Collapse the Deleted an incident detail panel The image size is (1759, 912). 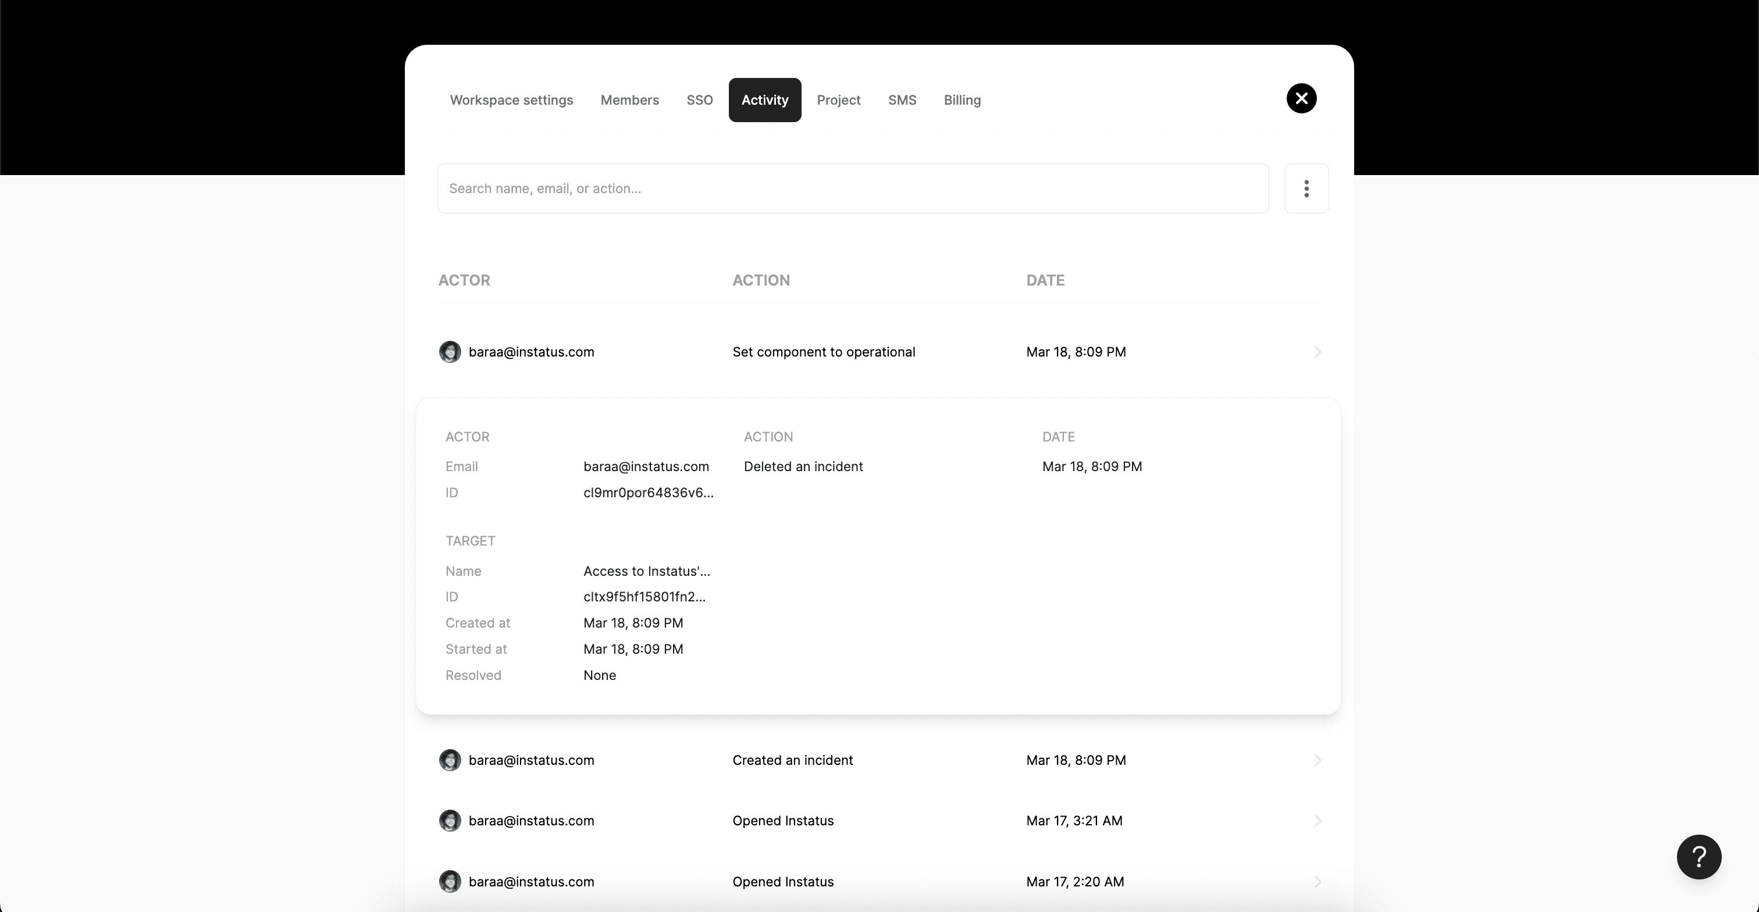(x=878, y=466)
